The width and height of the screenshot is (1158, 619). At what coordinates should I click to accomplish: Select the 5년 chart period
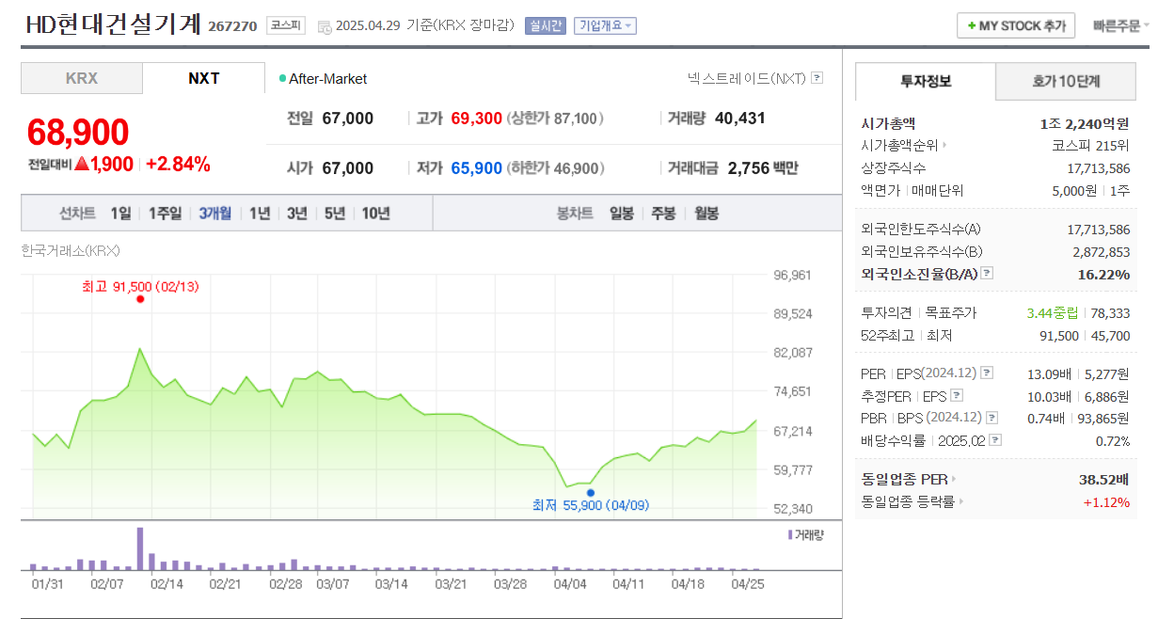point(335,214)
